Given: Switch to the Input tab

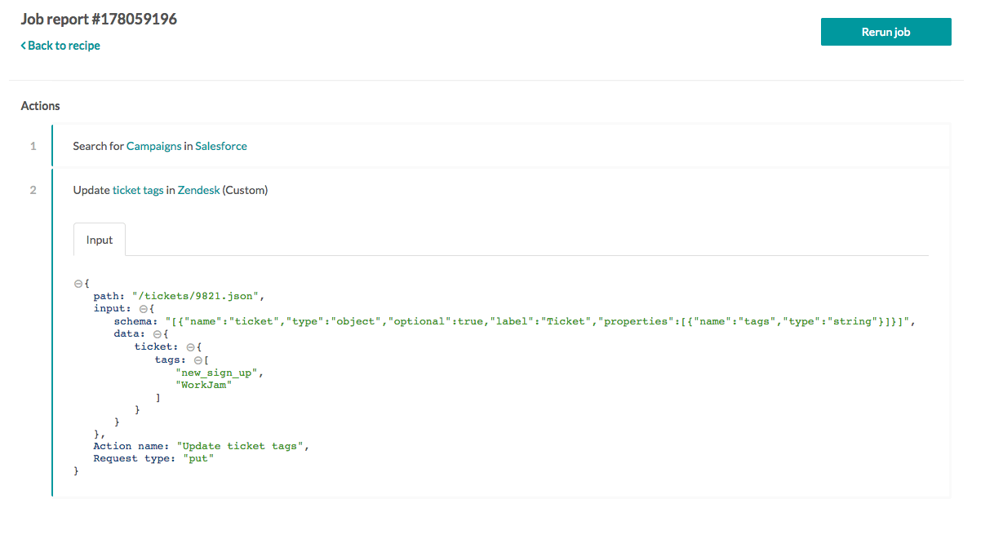Looking at the screenshot, I should point(99,239).
